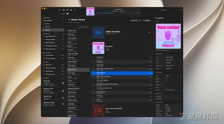This screenshot has width=224, height=124.
Task: Select artist Dua Lipa
Action: tap(78, 51)
